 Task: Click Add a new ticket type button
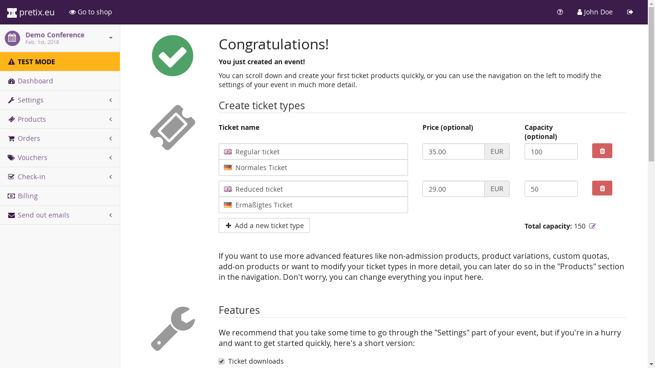coord(264,226)
